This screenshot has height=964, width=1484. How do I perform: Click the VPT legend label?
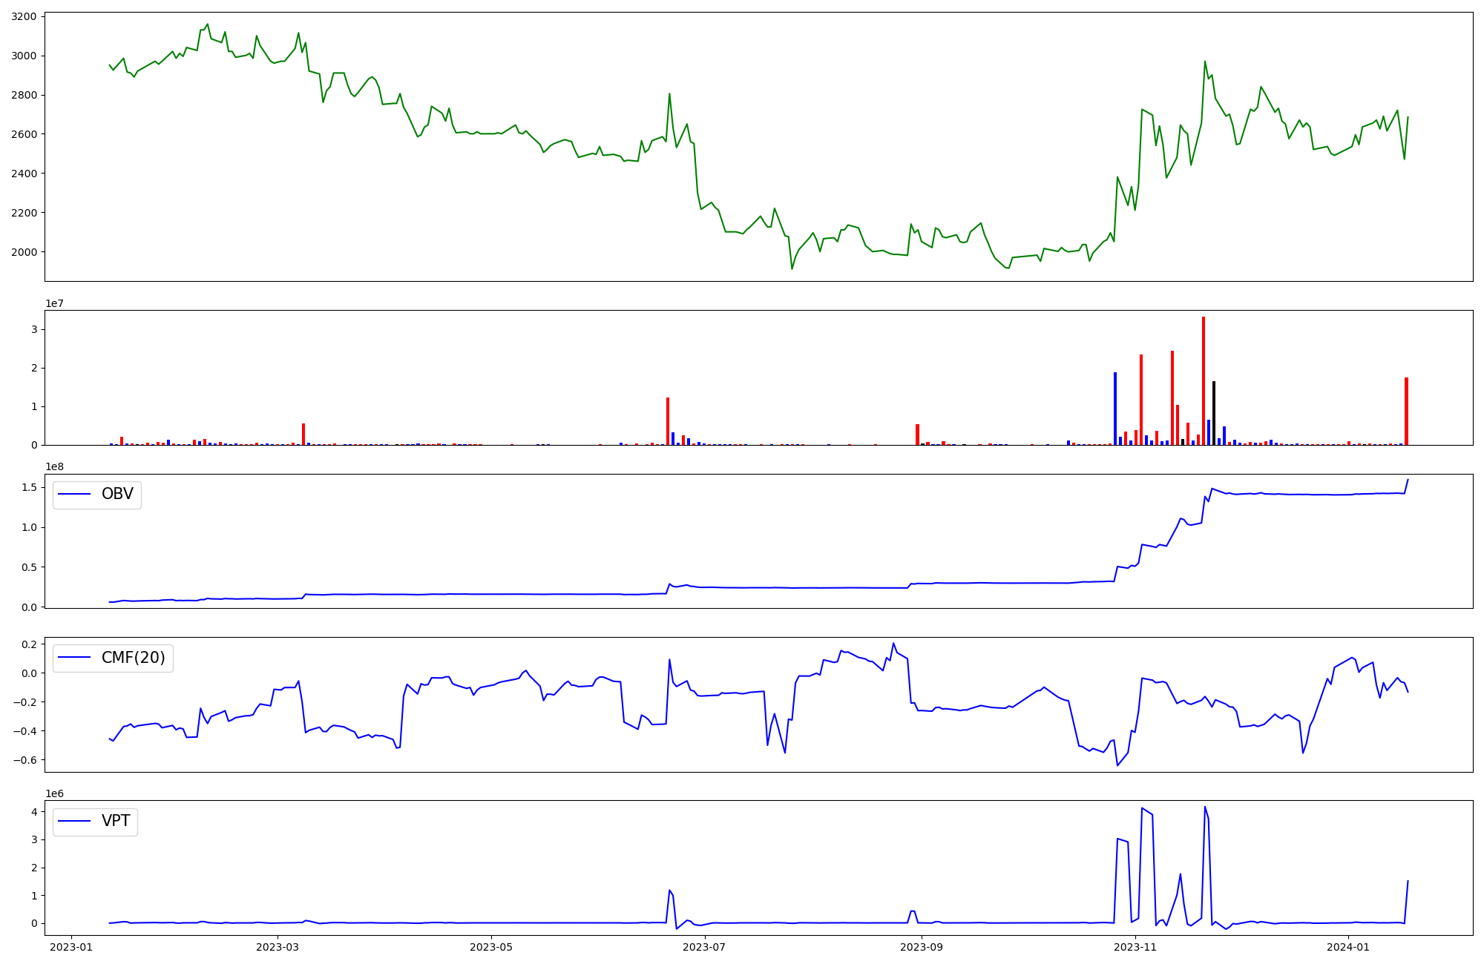tap(116, 821)
